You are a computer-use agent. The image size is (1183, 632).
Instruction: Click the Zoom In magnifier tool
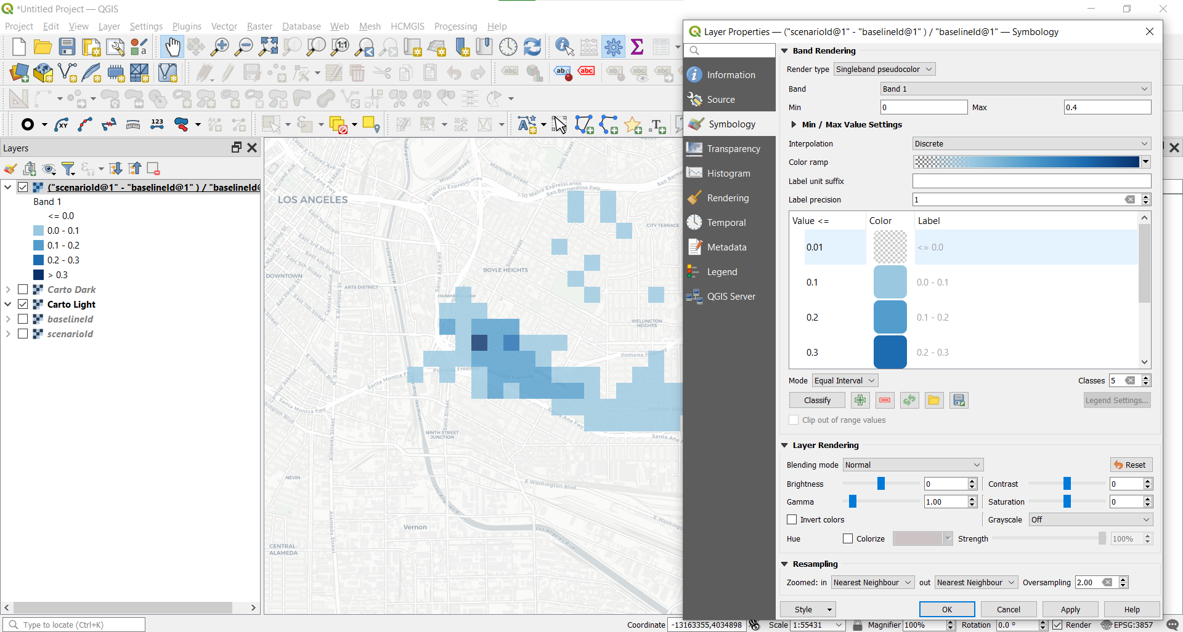[220, 47]
